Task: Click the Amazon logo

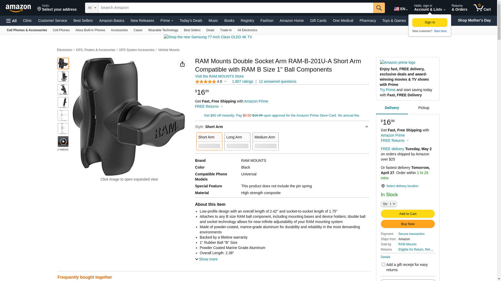Action: click(x=18, y=8)
